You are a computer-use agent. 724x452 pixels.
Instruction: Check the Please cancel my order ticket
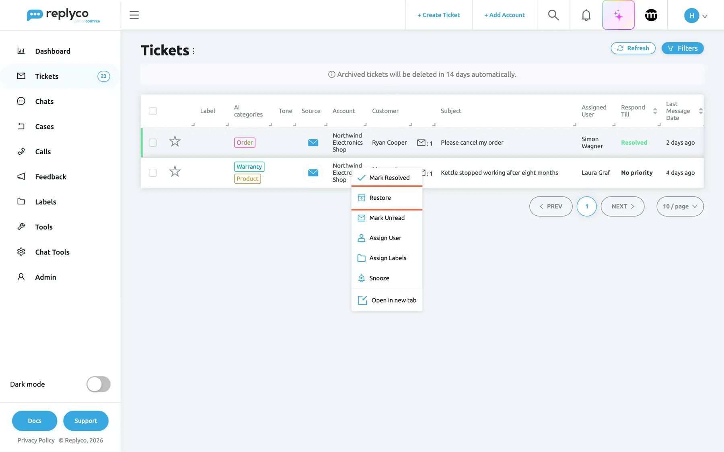click(x=153, y=143)
